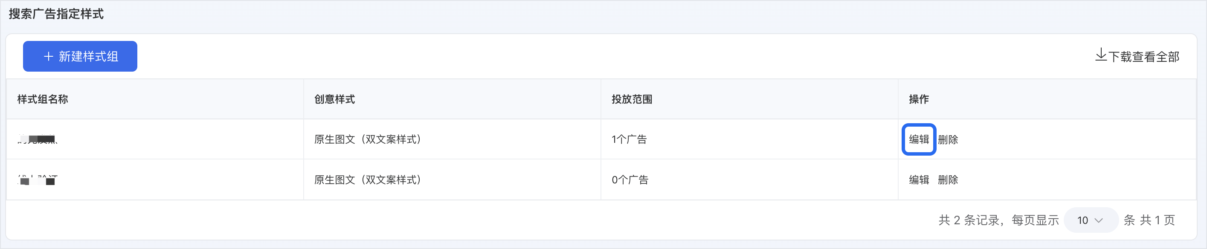This screenshot has width=1207, height=249.
Task: Click the download arrow icon beside 下载查看全部
Action: [x=1101, y=55]
